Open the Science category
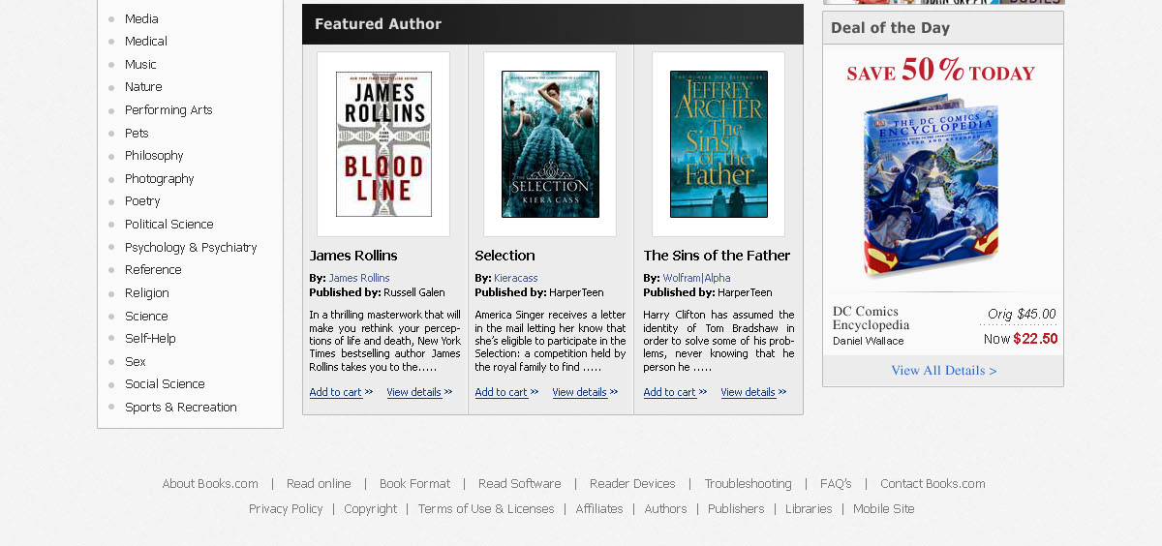1162x546 pixels. point(146,317)
